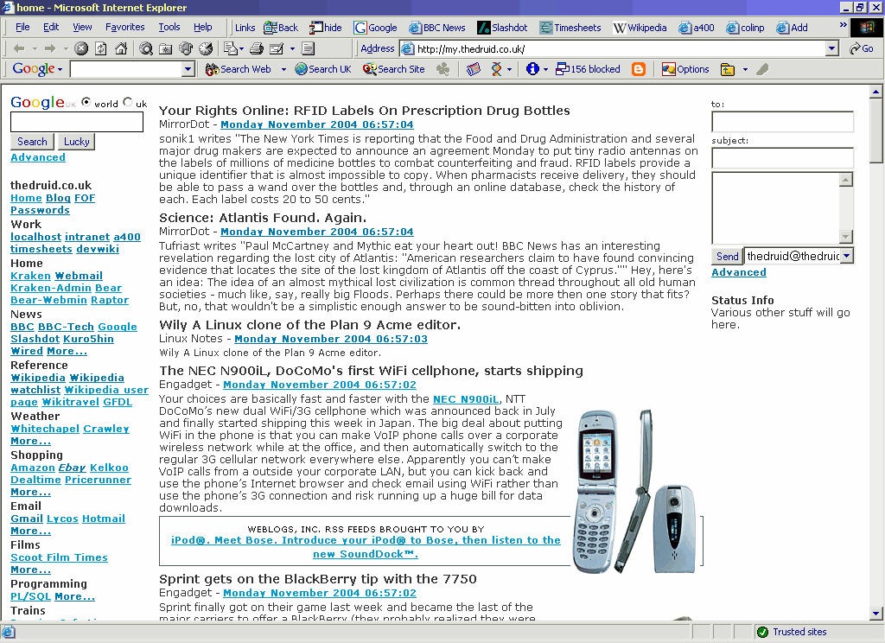The width and height of the screenshot is (885, 643).
Task: Click the Edit page toolbar icon
Action: (277, 48)
